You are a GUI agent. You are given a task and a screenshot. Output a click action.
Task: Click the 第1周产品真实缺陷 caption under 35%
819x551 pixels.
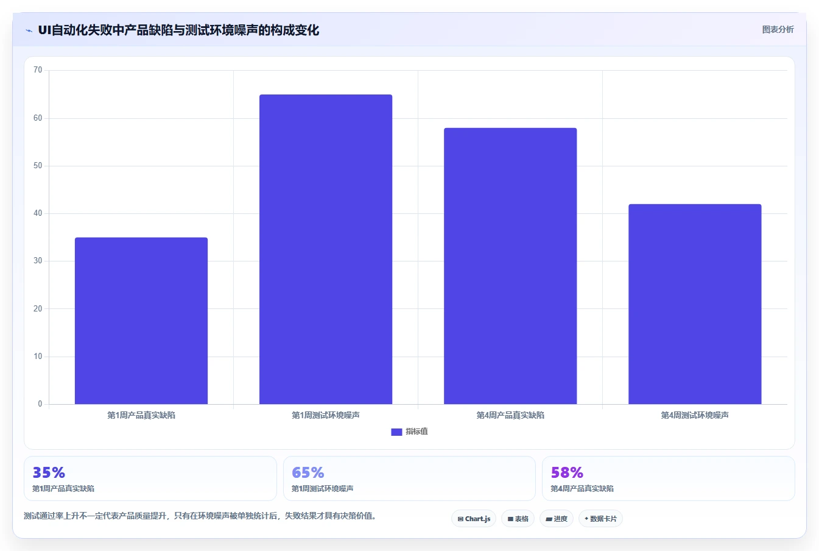tap(63, 489)
